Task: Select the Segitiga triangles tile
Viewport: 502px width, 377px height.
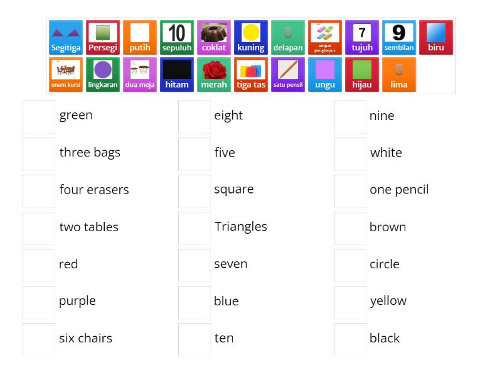Action: pos(66,38)
